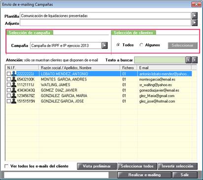The height and width of the screenshot is (180, 203).
Task: Select the name WATLING, JAMES
Action: point(56,85)
